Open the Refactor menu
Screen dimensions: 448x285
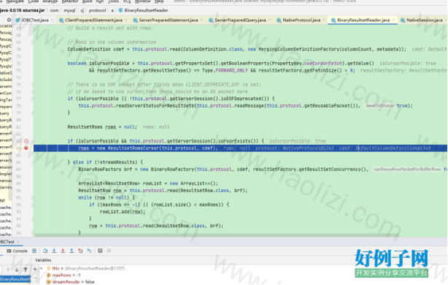[x=70, y=1]
